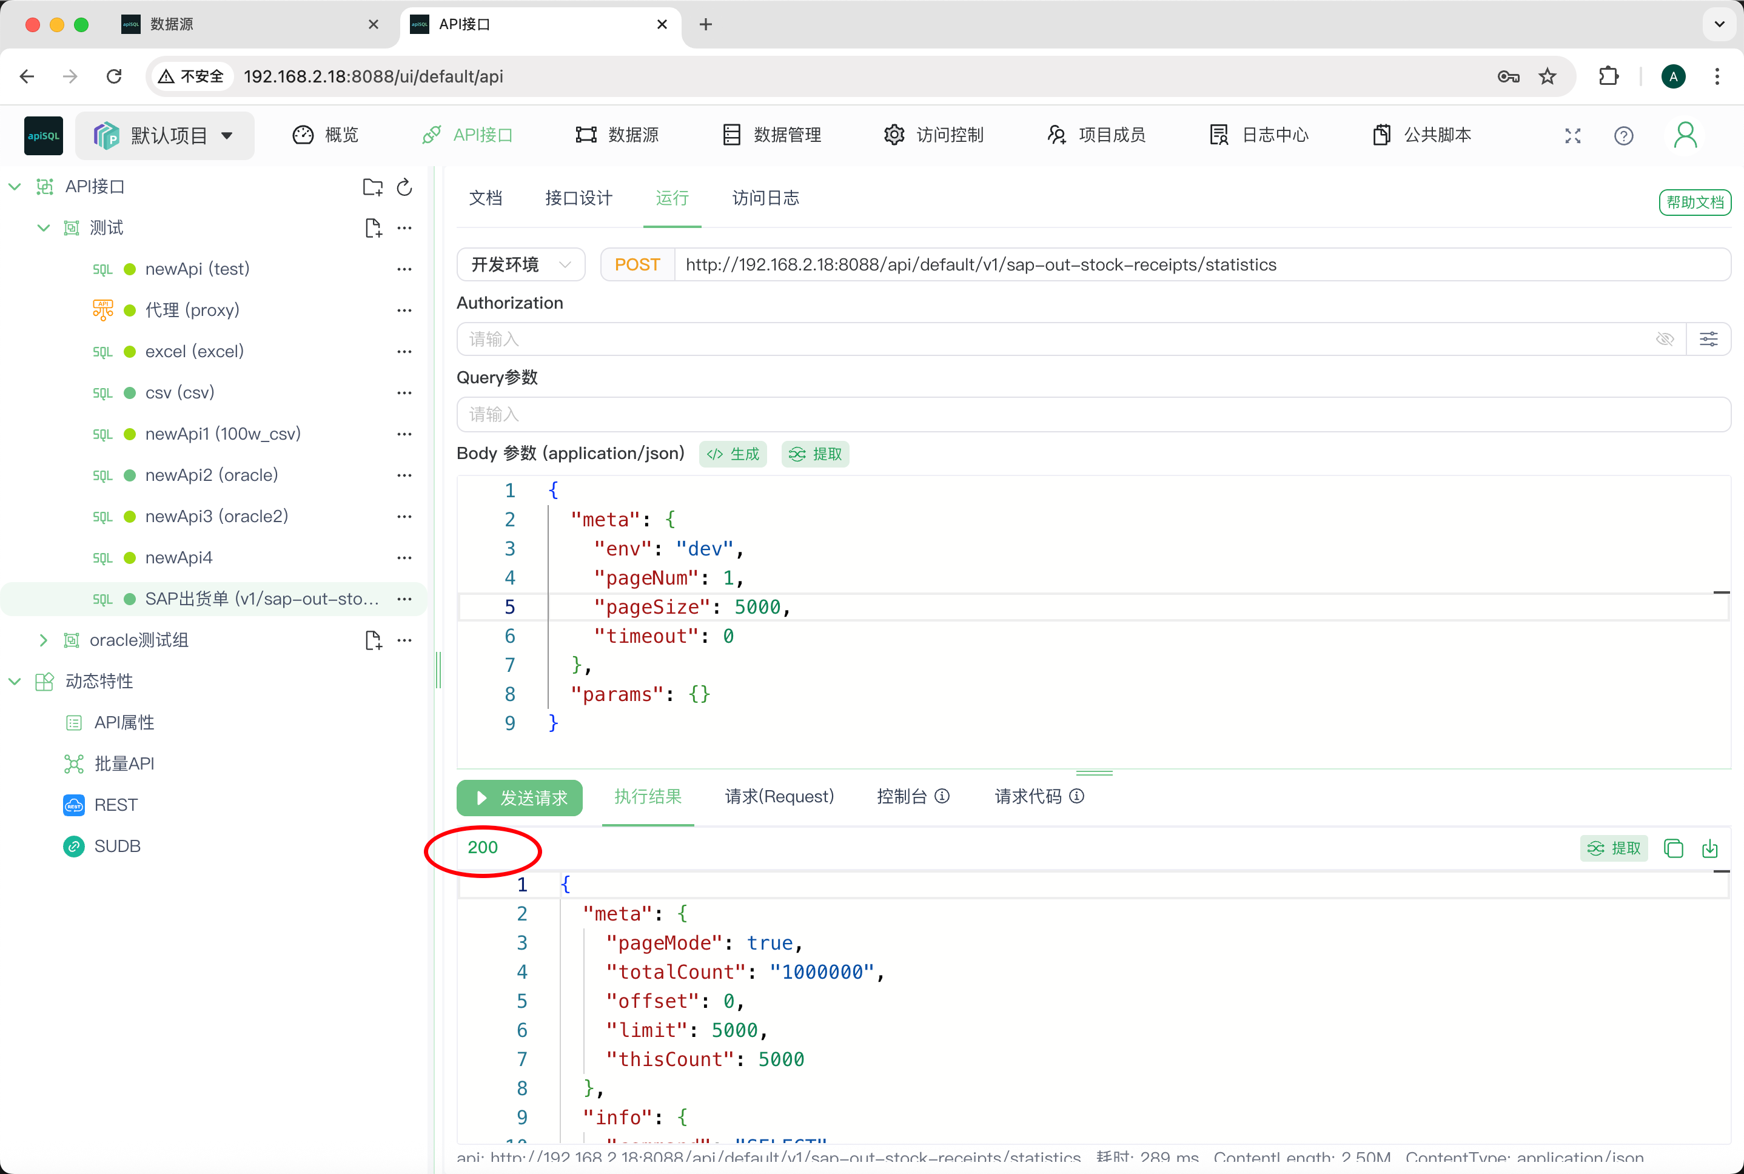The height and width of the screenshot is (1174, 1744).
Task: Open the help question mark icon
Action: [1623, 135]
